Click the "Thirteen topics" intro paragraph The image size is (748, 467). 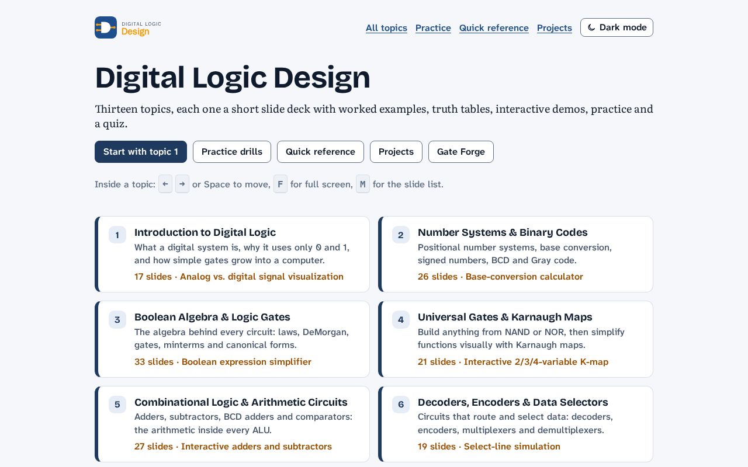[374, 116]
